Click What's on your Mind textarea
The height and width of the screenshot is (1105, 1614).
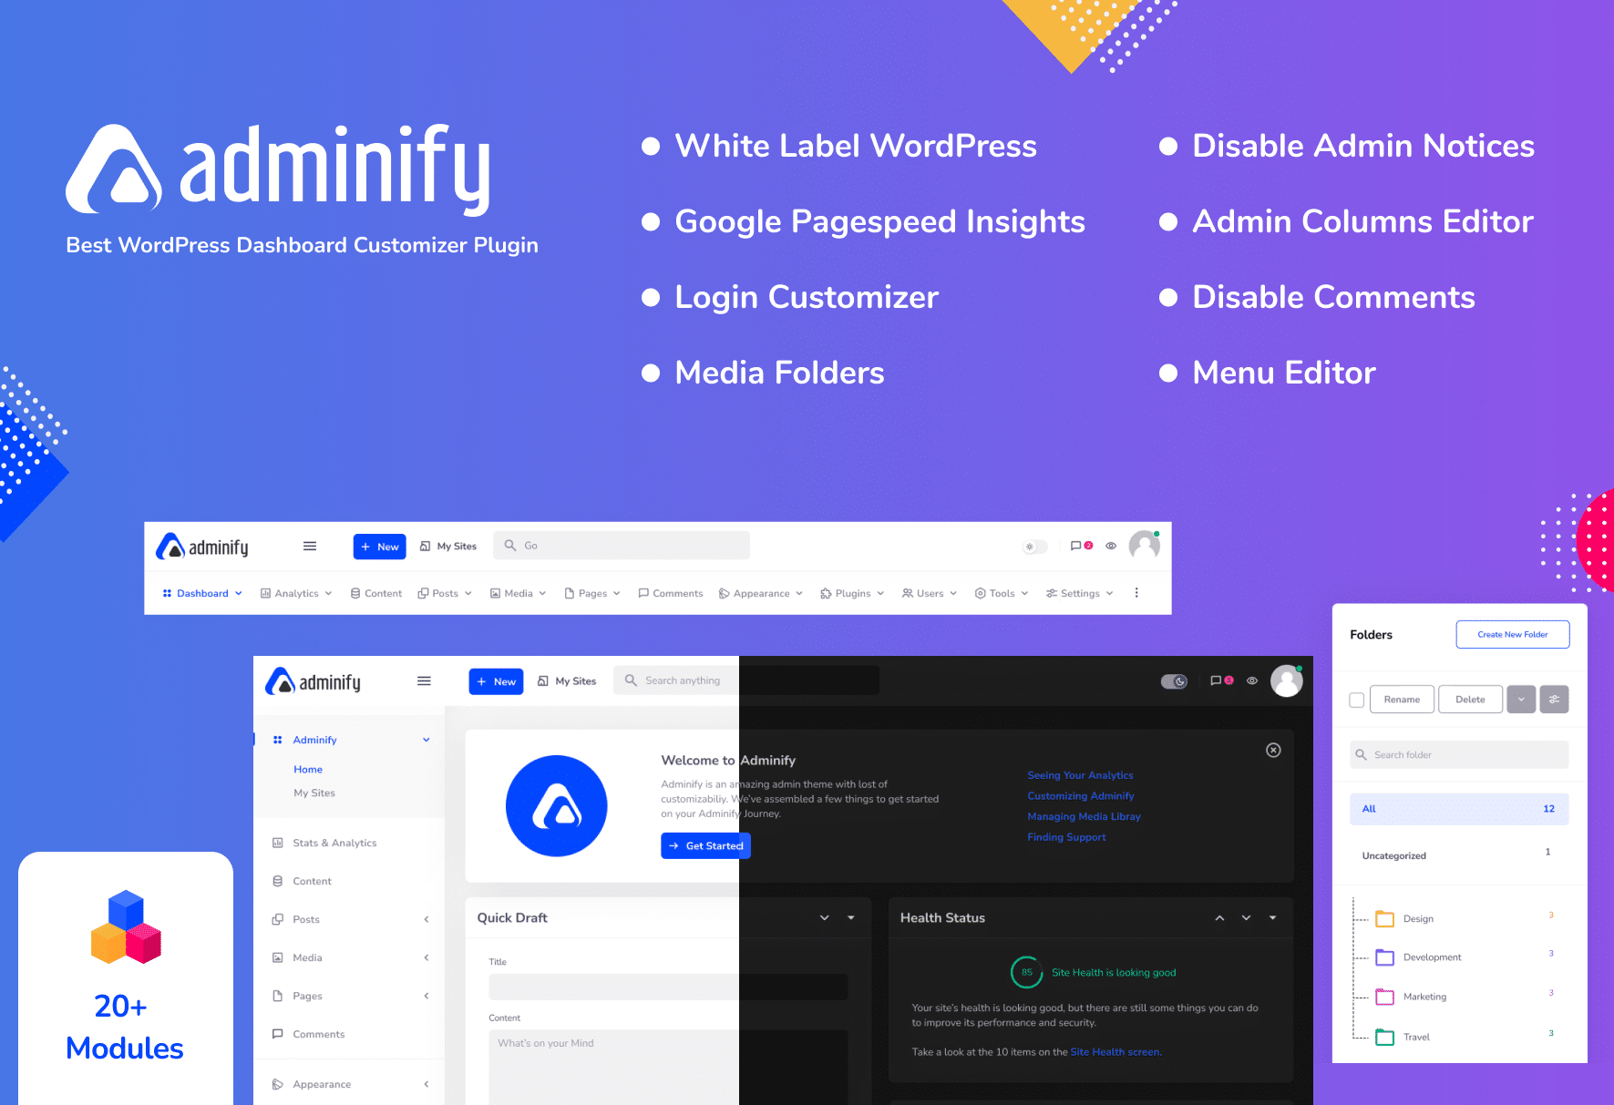[x=668, y=1067]
